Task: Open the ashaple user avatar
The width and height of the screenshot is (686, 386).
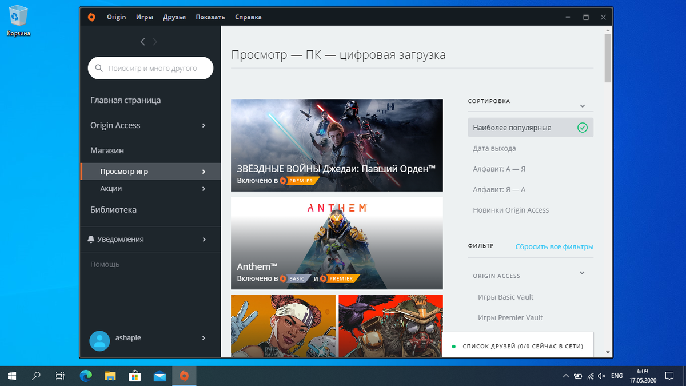Action: 100,340
